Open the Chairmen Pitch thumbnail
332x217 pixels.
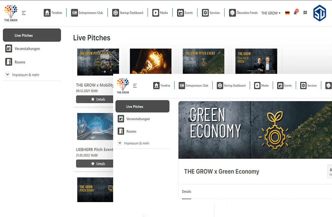coord(256,61)
